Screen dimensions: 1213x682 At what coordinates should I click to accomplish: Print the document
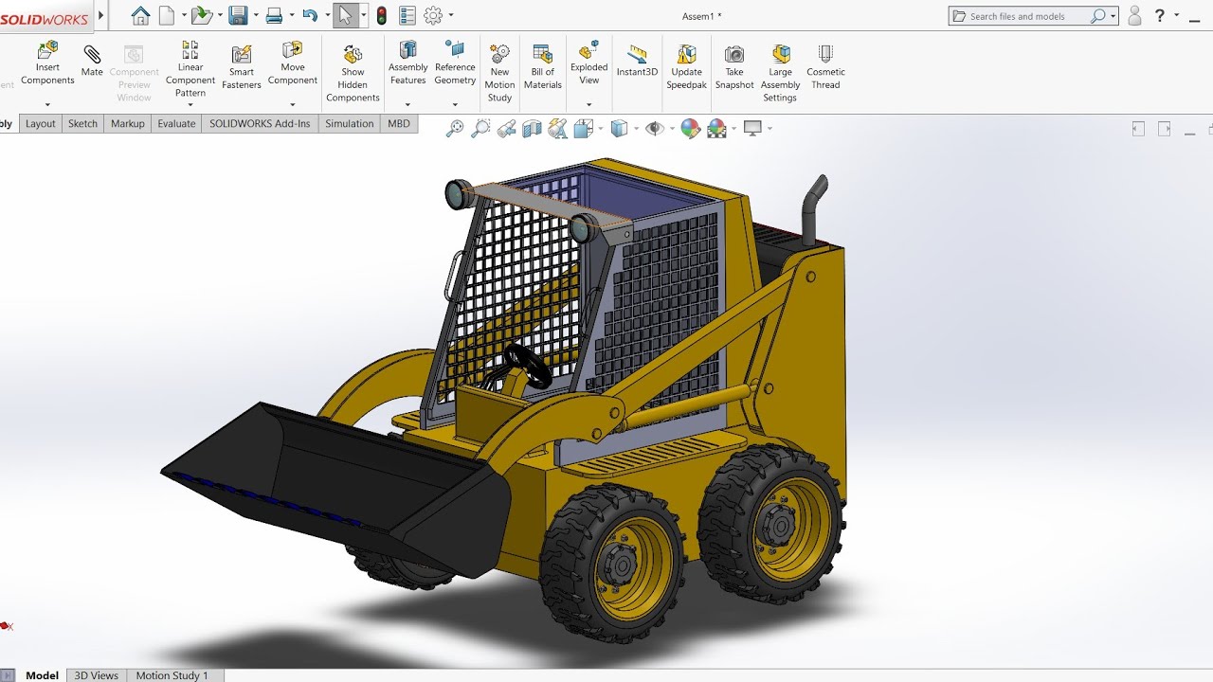click(x=274, y=15)
